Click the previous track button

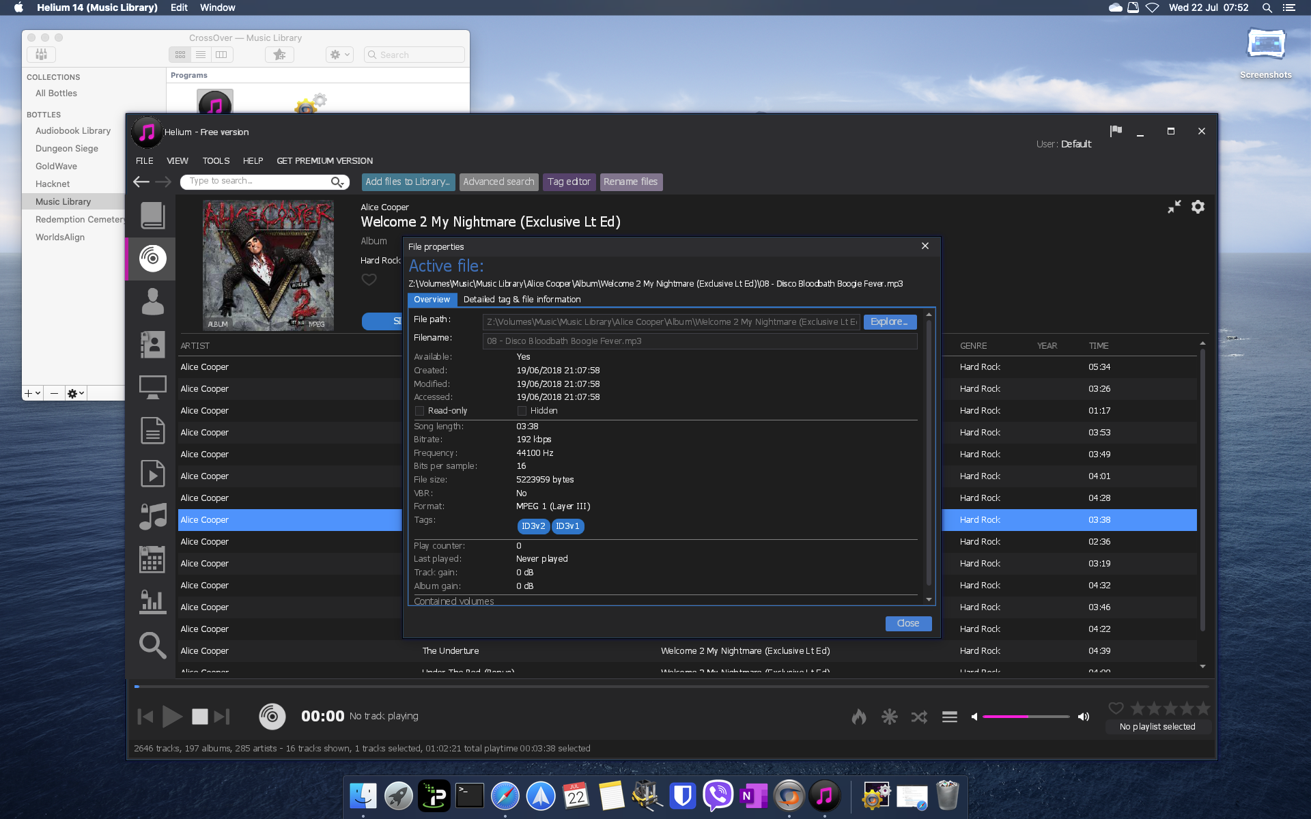click(145, 717)
